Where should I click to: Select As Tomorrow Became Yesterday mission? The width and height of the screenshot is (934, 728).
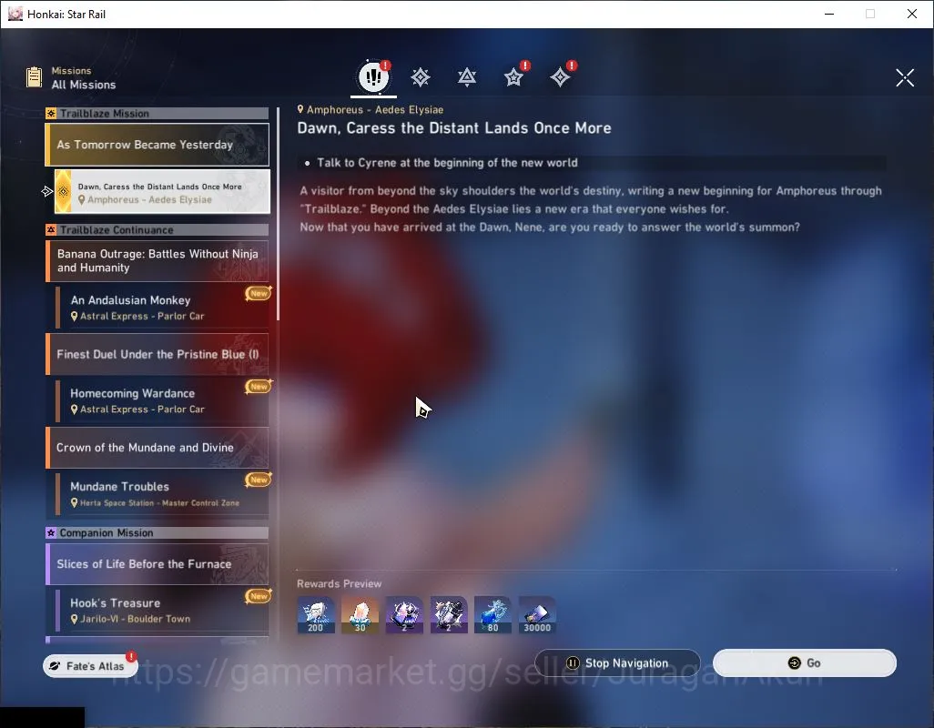pyautogui.click(x=157, y=145)
